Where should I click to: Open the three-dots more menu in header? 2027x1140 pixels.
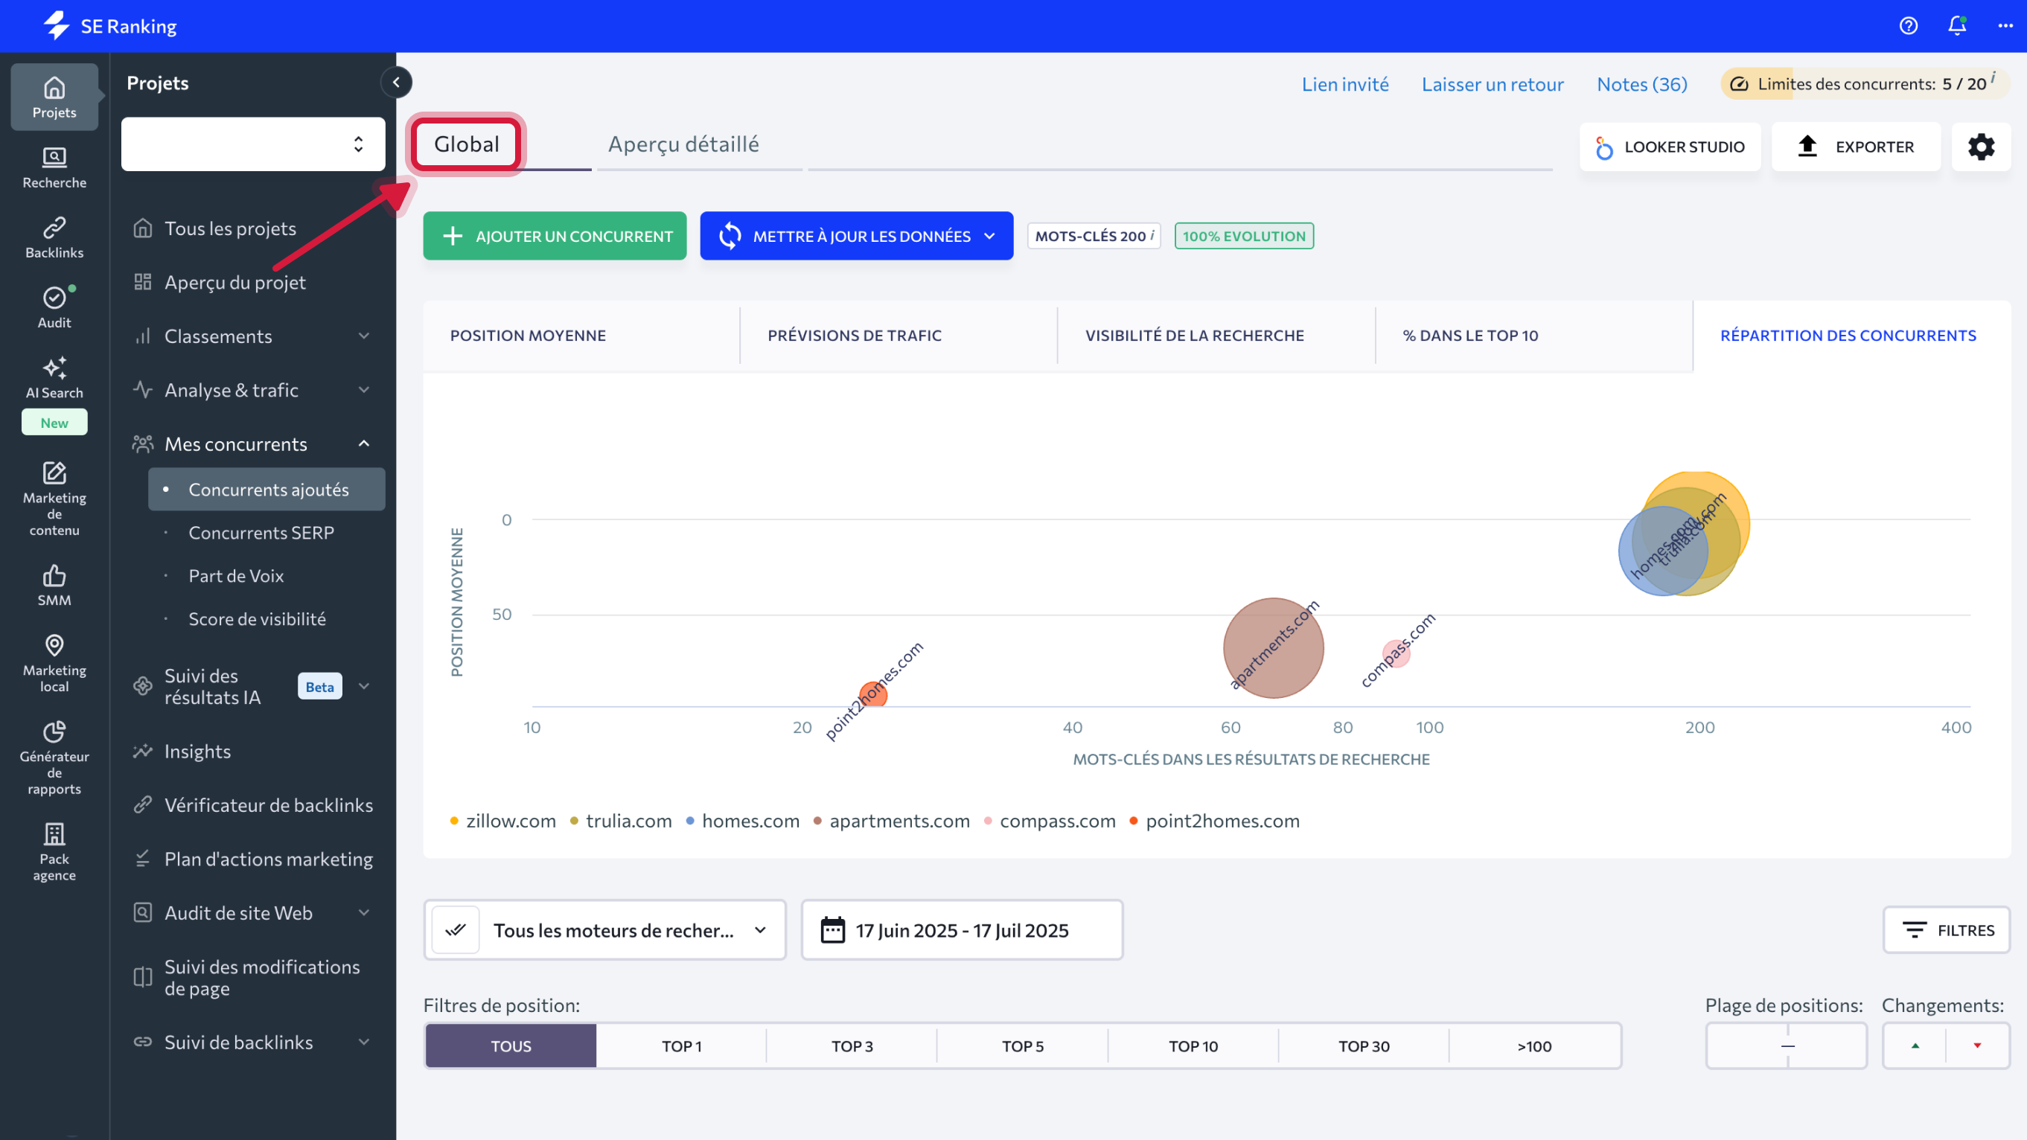tap(2005, 26)
